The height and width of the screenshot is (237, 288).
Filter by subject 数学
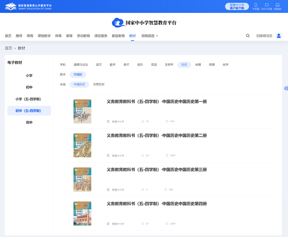[x=113, y=65]
